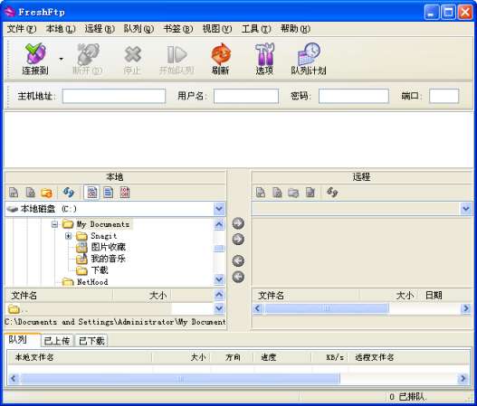477x406 pixels.
Task: Click second icon in remote panel toolbar
Action: click(x=277, y=193)
